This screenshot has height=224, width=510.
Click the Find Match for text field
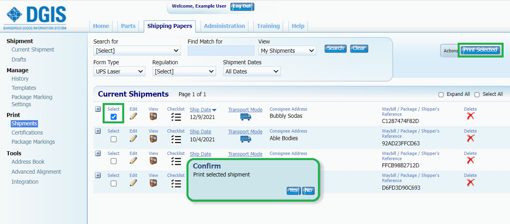click(x=221, y=51)
